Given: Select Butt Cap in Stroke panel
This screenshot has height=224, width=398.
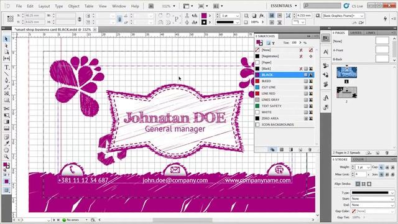Looking at the screenshot, I should [x=381, y=167].
